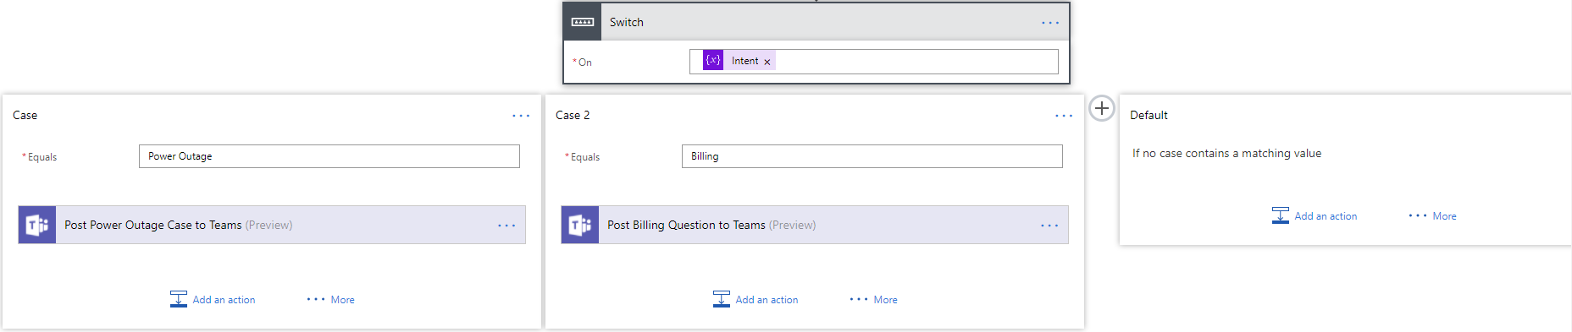Click the plus icon to add a case
This screenshot has height=332, width=1572.
coord(1101,108)
